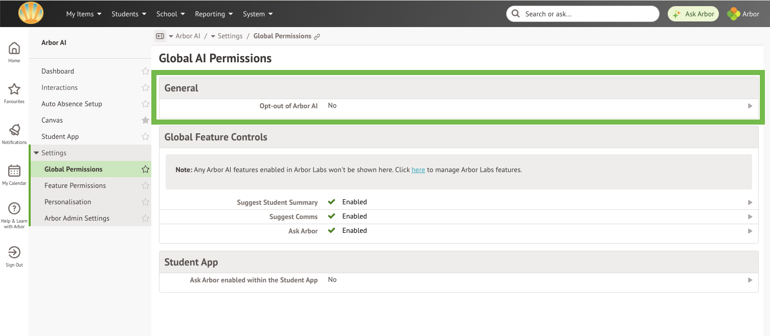Select Personalisation in the settings menu

[x=67, y=202]
